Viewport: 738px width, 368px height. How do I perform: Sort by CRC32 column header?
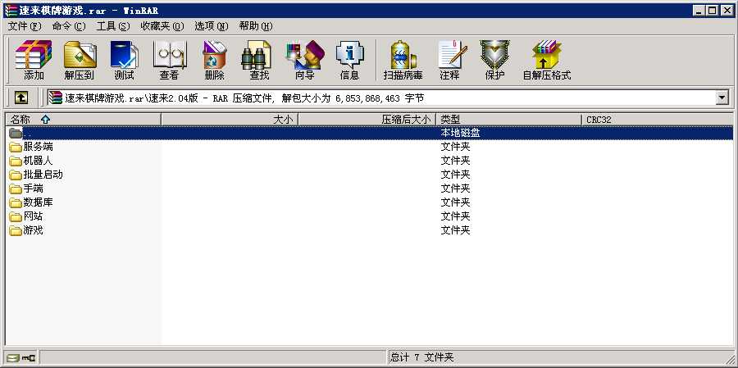tap(658, 120)
